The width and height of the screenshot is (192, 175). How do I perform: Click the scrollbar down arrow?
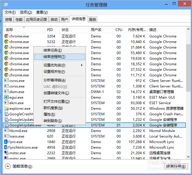pos(188,157)
